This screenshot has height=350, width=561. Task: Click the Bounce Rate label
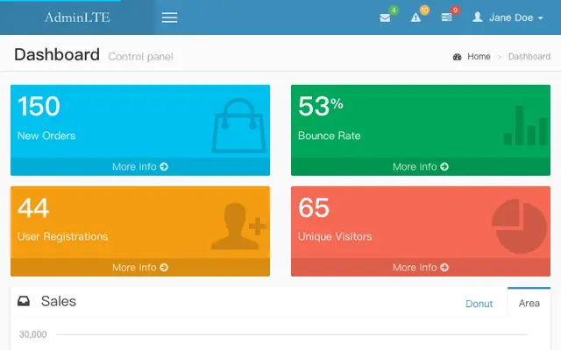[x=330, y=136]
